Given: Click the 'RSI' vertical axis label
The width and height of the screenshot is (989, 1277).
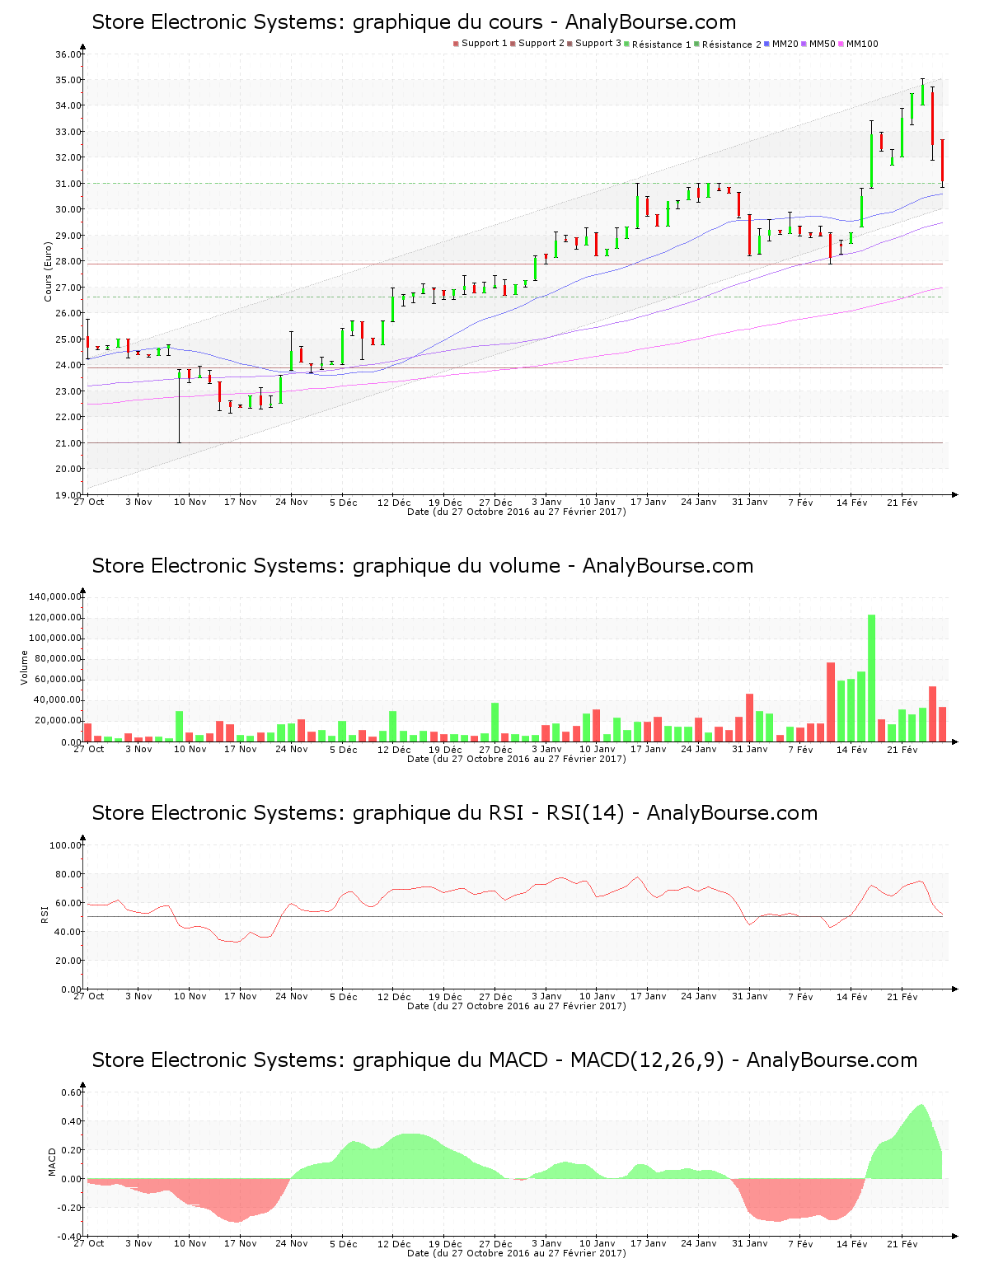Looking at the screenshot, I should (45, 914).
